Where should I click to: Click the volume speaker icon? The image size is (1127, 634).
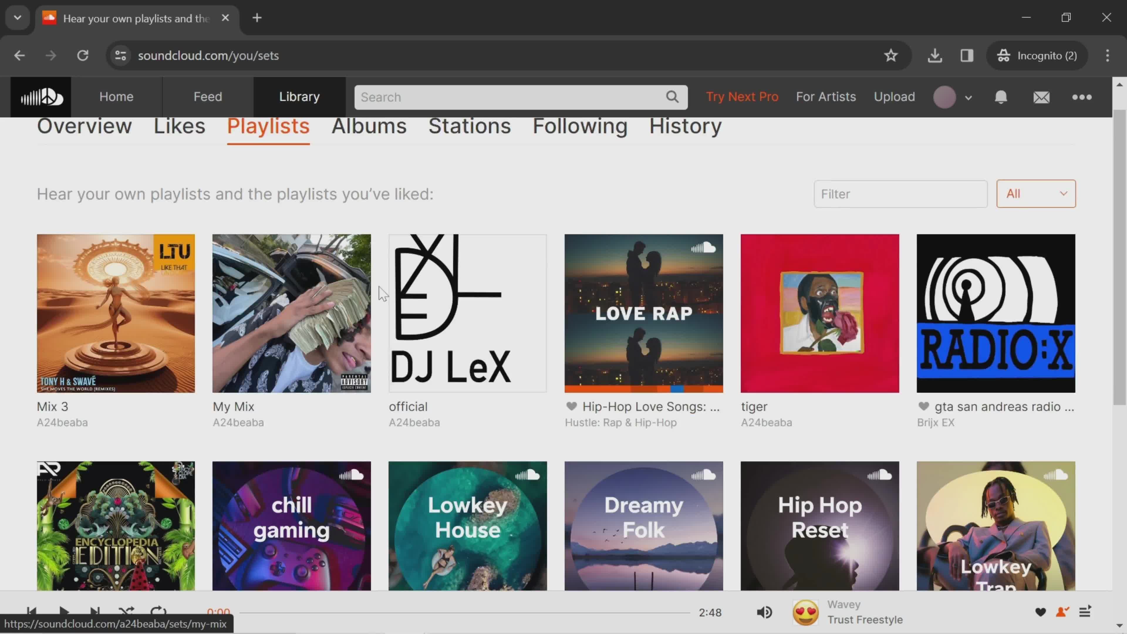tap(765, 612)
